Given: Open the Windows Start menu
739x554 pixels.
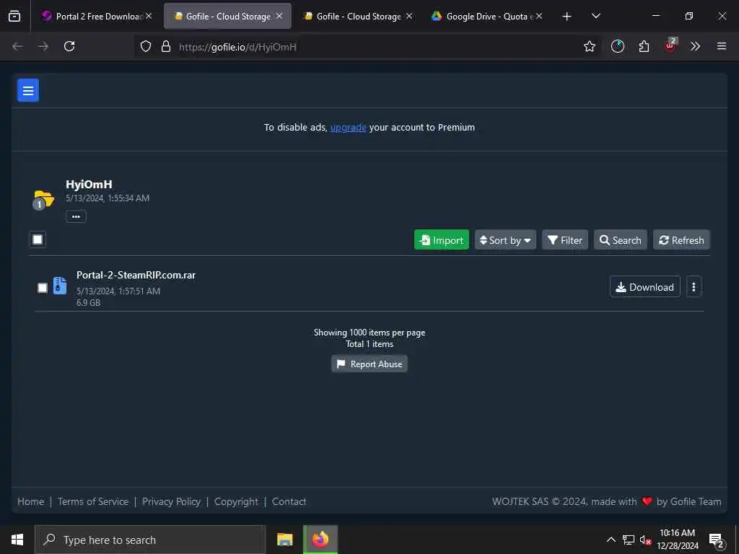Looking at the screenshot, I should [17, 540].
